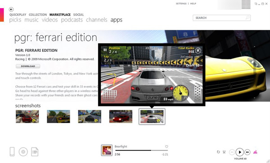Viewport: 270px width, 163px height.
Task: Switch to the podcasts tab
Action: [72, 20]
